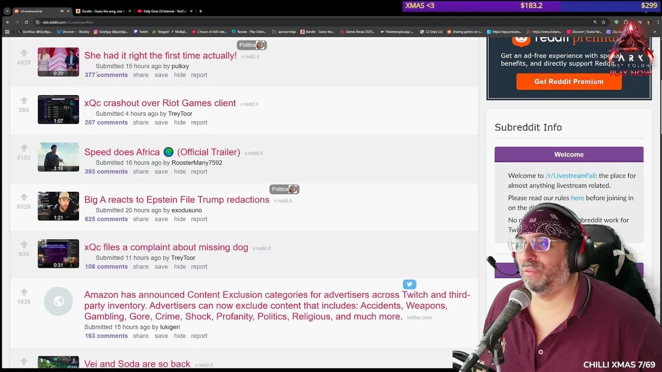The height and width of the screenshot is (372, 662).
Task: Open the GoofGuy X bookmark
Action: pos(35,32)
